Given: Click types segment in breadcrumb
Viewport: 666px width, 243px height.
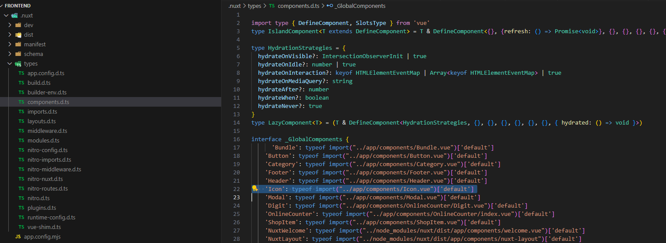Looking at the screenshot, I should [254, 6].
